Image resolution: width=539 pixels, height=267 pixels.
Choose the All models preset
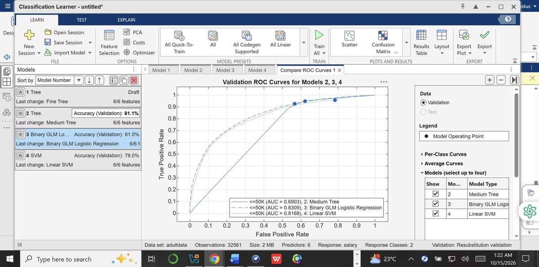click(213, 40)
